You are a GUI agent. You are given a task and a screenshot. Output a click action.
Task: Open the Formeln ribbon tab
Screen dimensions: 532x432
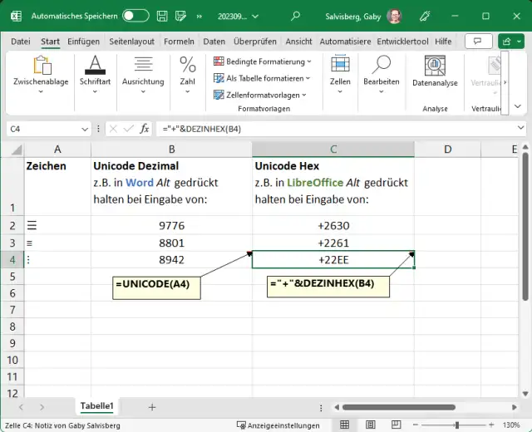tap(180, 42)
